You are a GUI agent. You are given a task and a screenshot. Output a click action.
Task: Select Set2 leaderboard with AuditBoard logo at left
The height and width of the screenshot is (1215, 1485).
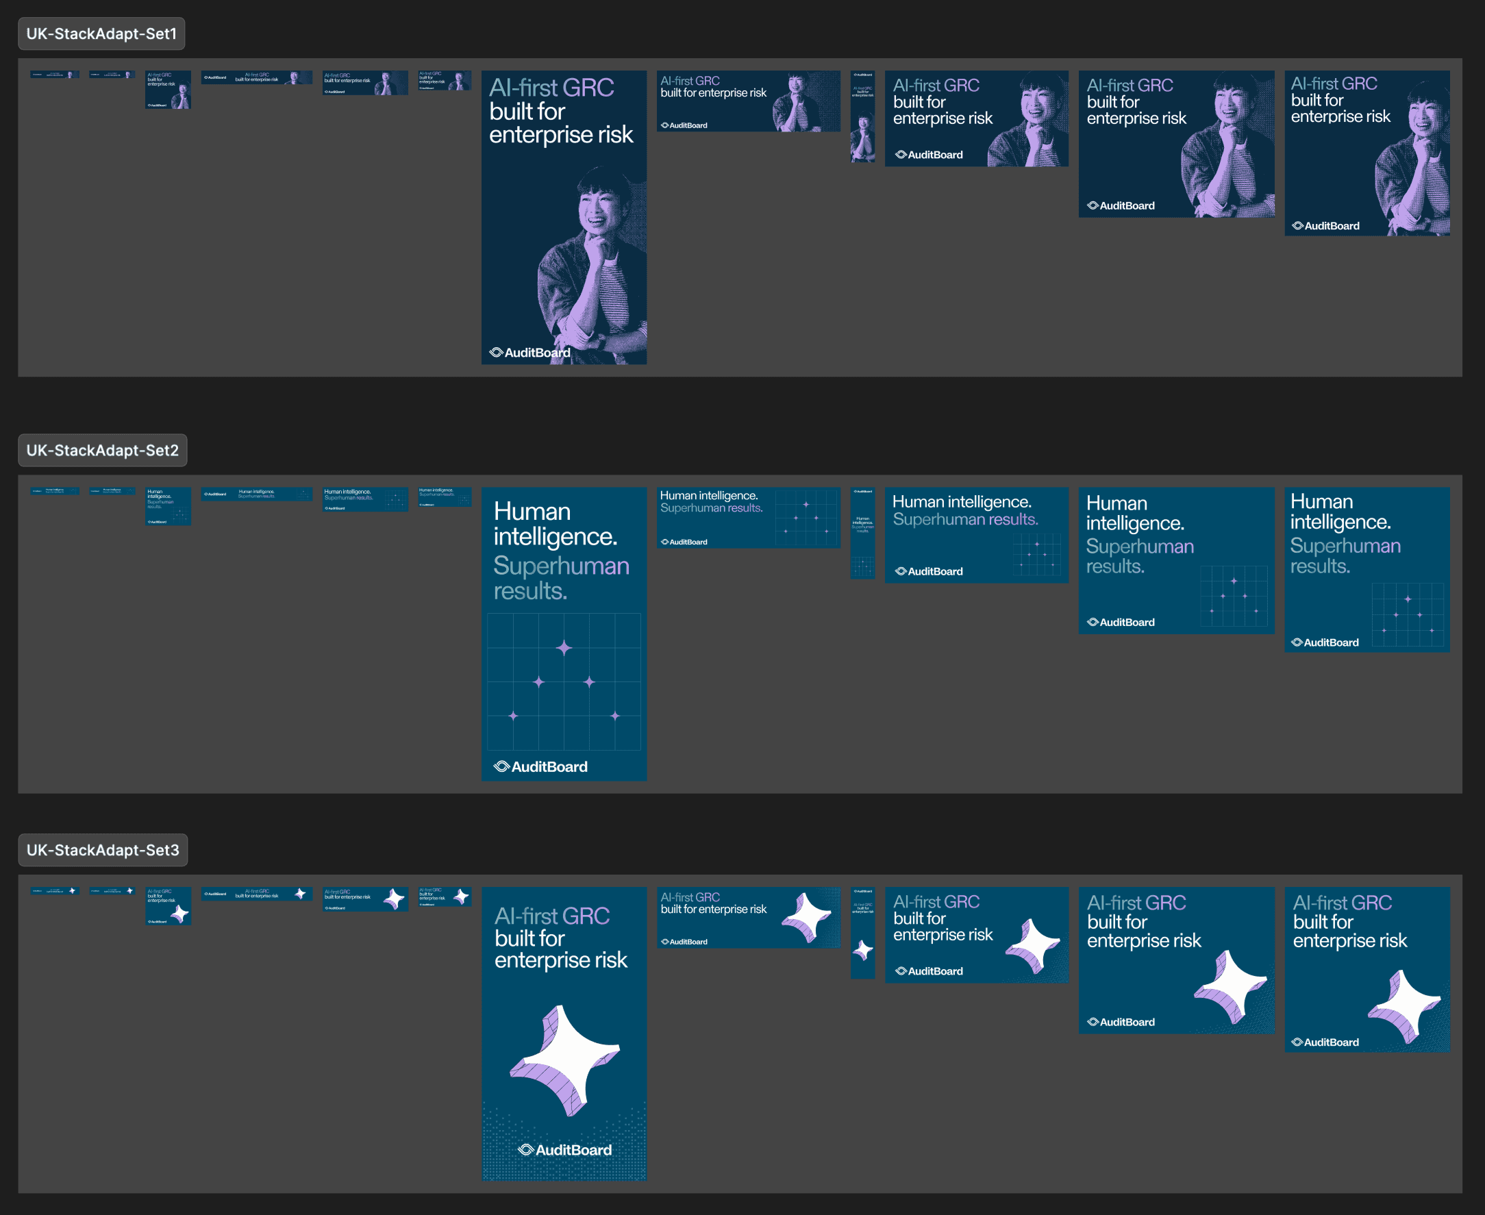pyautogui.click(x=257, y=494)
